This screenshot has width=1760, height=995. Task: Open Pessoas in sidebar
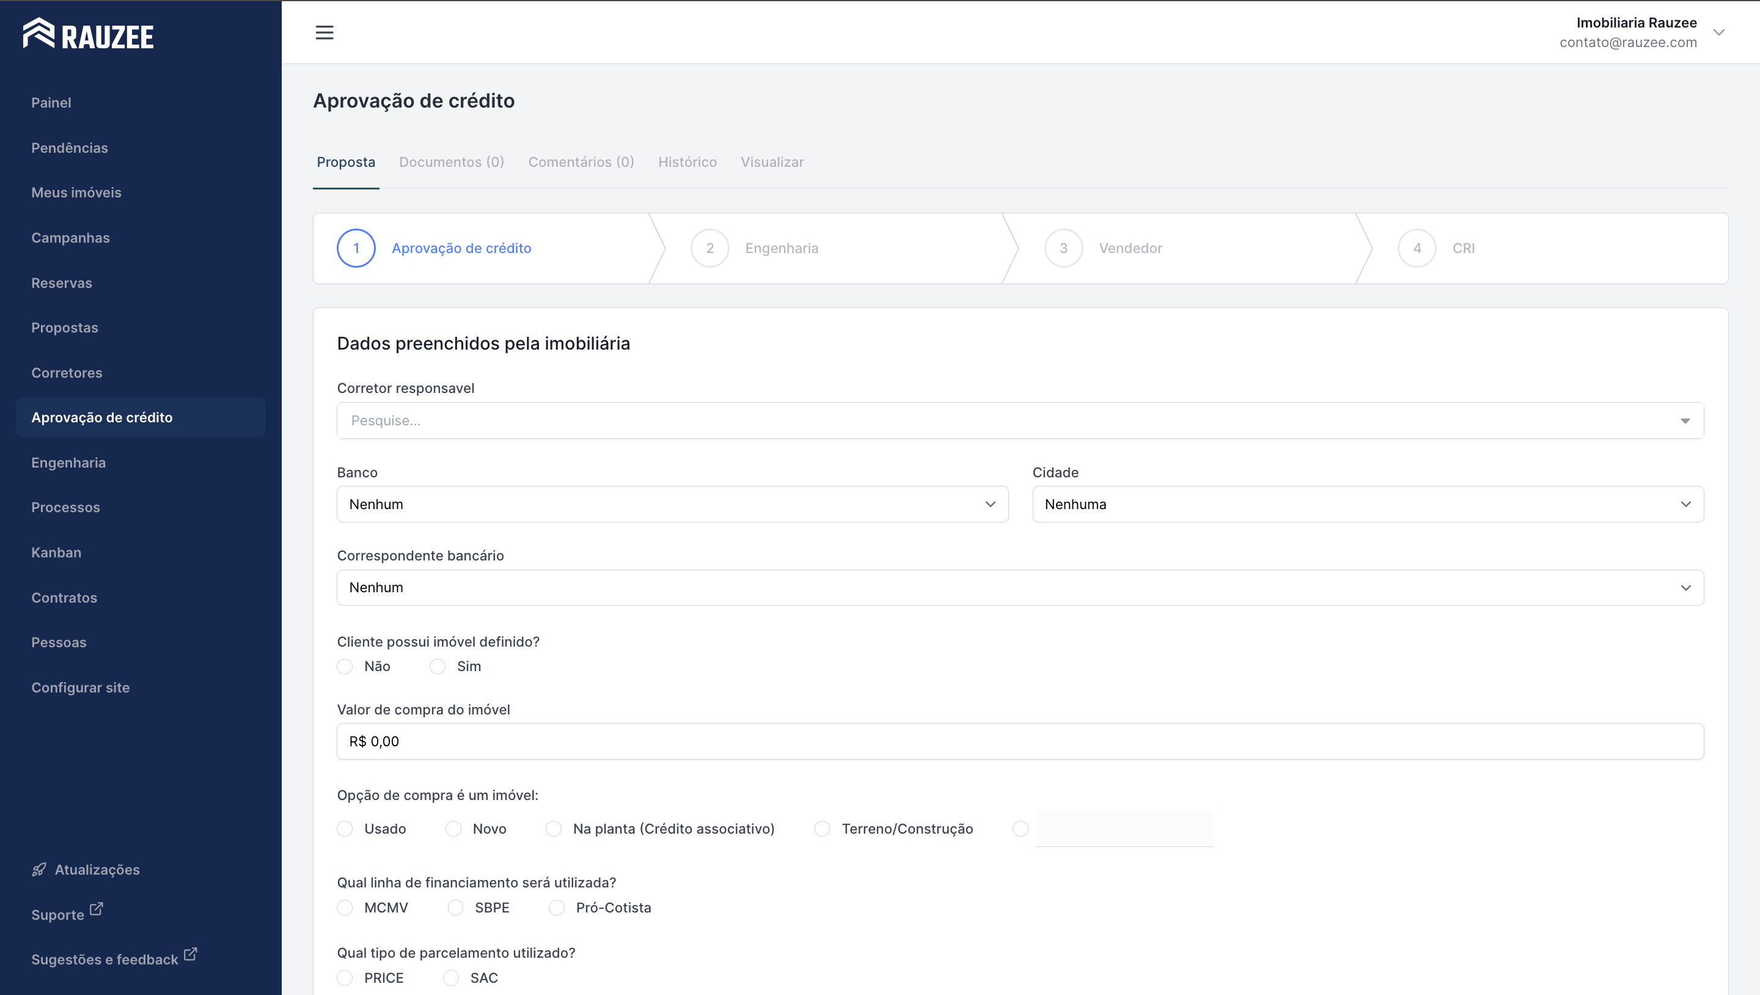tap(59, 642)
